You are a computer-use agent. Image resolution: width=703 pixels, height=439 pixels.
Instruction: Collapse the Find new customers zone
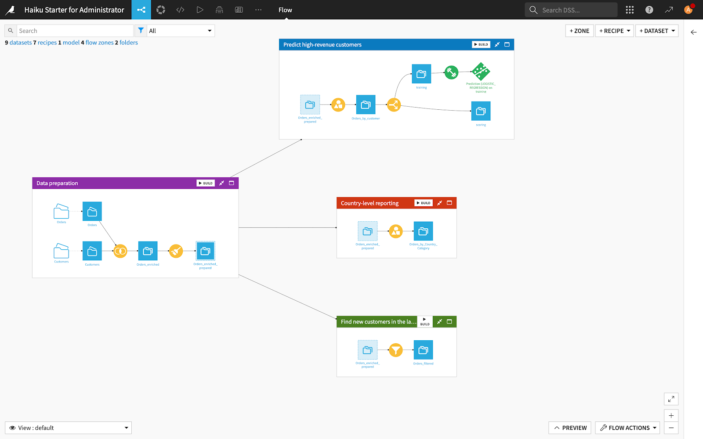pos(439,322)
